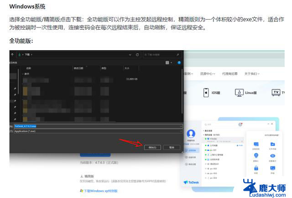Screen dimensions: 292x198
Task: Select the pc-001 device row in ToDesk
Action: (224, 150)
